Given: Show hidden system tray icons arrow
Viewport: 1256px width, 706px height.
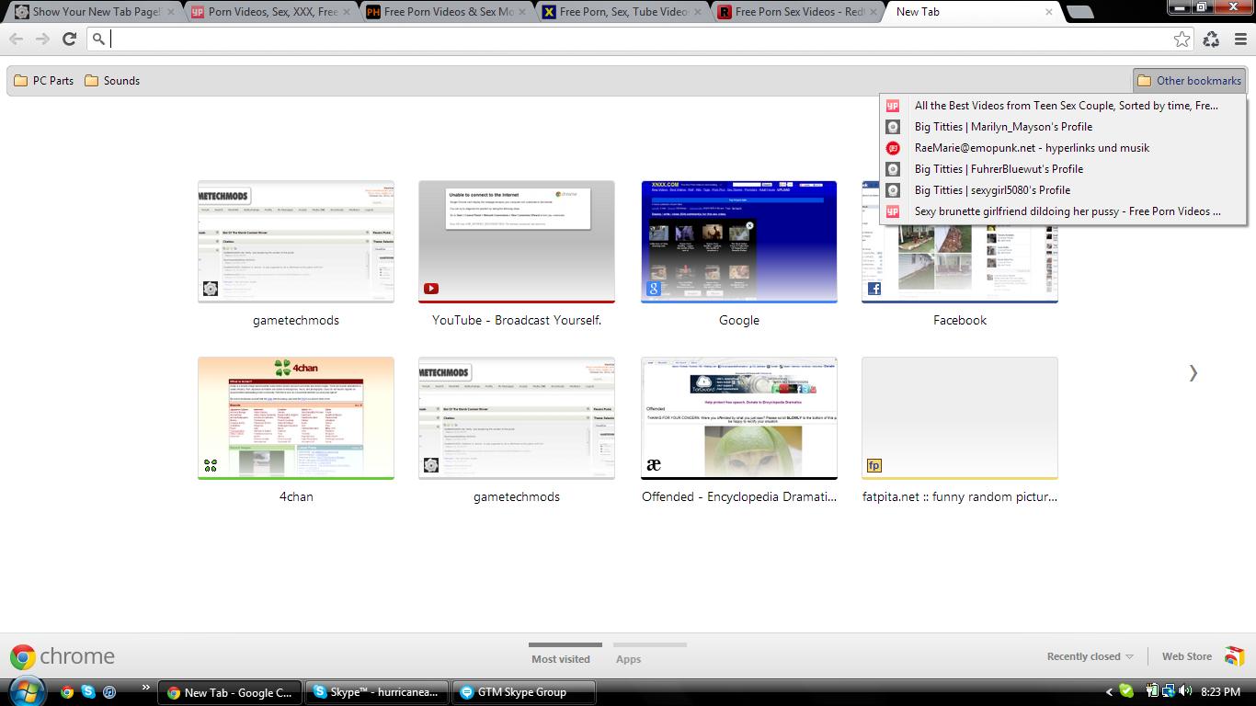Looking at the screenshot, I should point(1109,692).
